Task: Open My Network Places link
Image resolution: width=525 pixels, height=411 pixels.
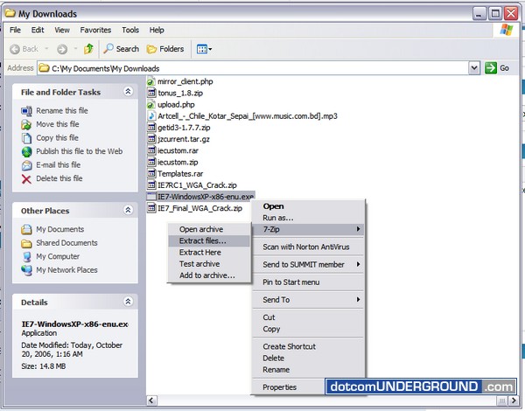Action: coord(66,269)
